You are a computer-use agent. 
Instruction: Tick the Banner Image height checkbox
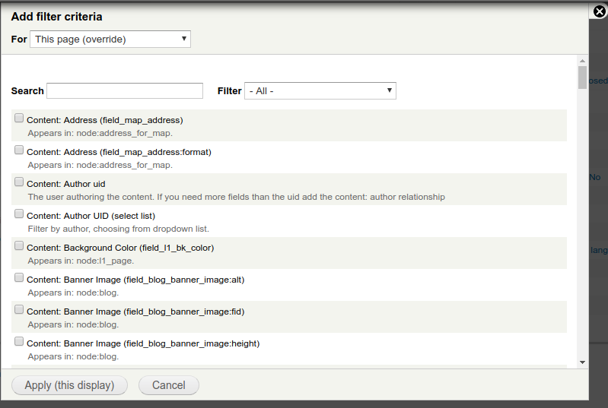click(19, 341)
